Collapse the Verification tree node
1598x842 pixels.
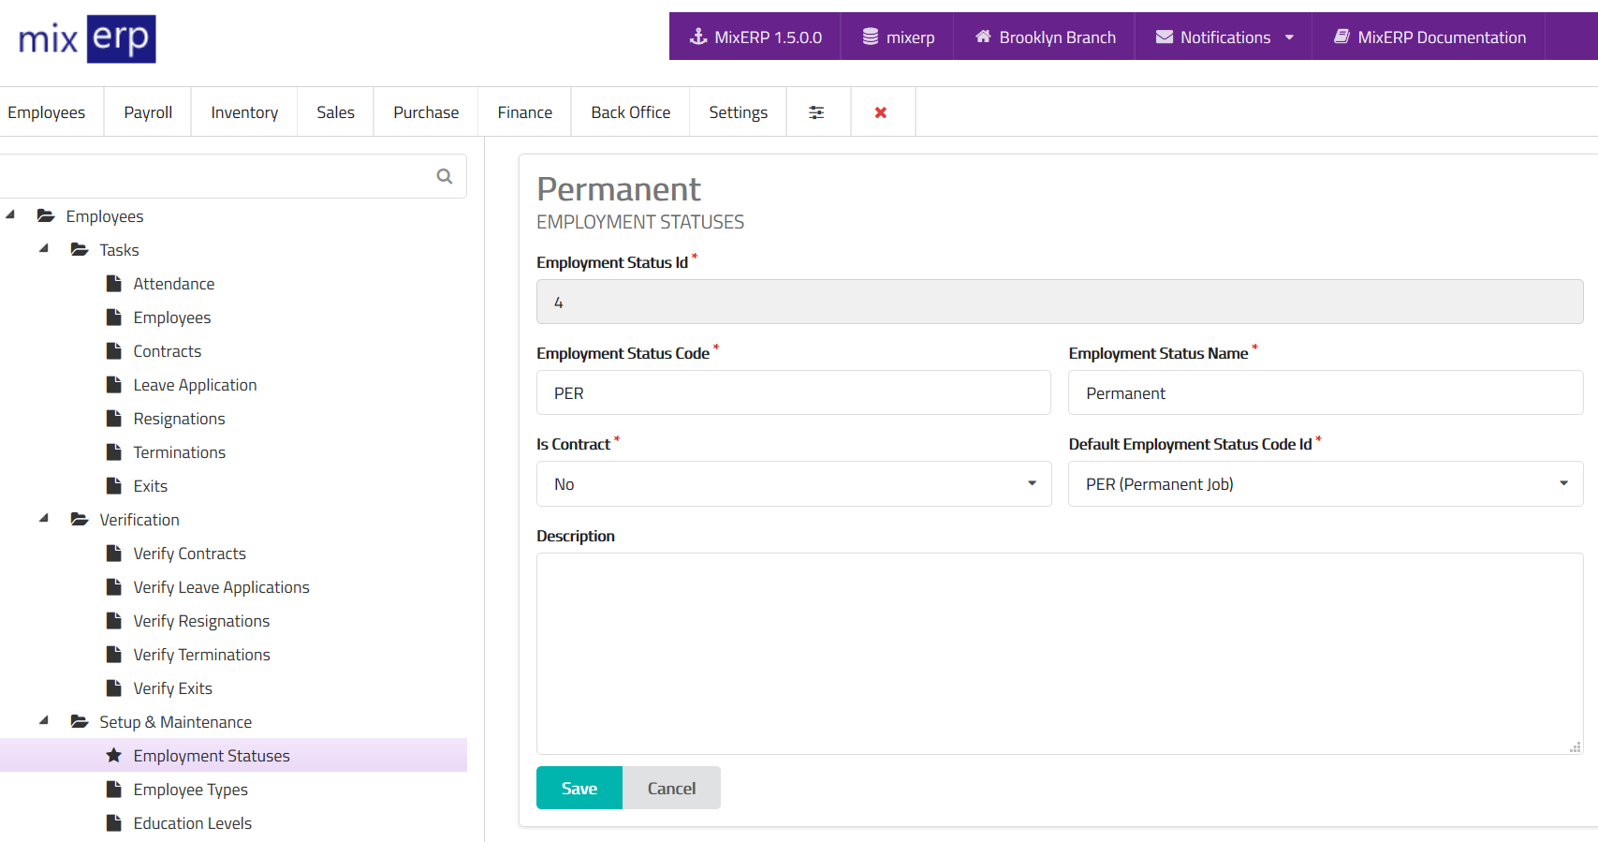coord(44,519)
